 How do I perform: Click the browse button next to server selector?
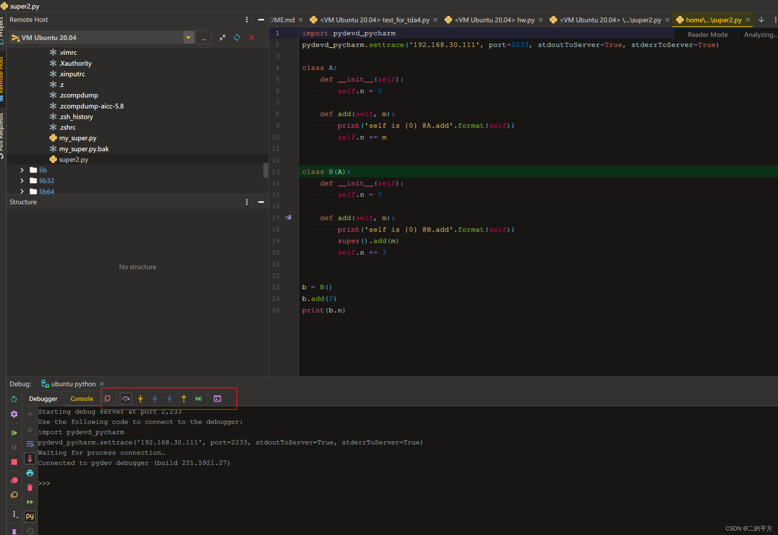click(x=204, y=38)
